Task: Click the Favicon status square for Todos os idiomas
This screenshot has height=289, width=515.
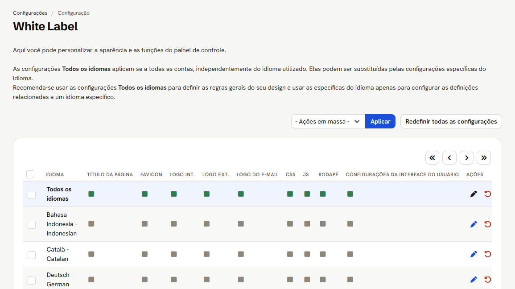Action: point(144,194)
